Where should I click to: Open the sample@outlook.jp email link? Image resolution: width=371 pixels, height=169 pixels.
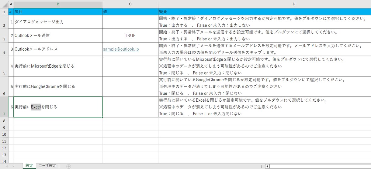pyautogui.click(x=121, y=49)
